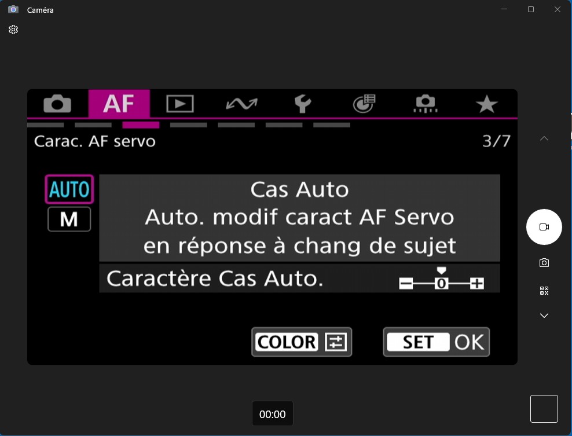The height and width of the screenshot is (436, 572).
Task: Click the video record button
Action: point(544,227)
